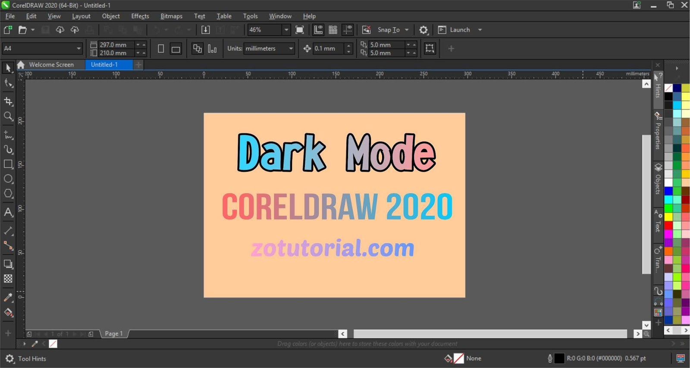
Task: Choose the Crop tool
Action: click(x=8, y=101)
